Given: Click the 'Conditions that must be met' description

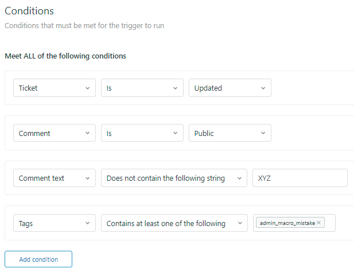Looking at the screenshot, I should [x=84, y=26].
